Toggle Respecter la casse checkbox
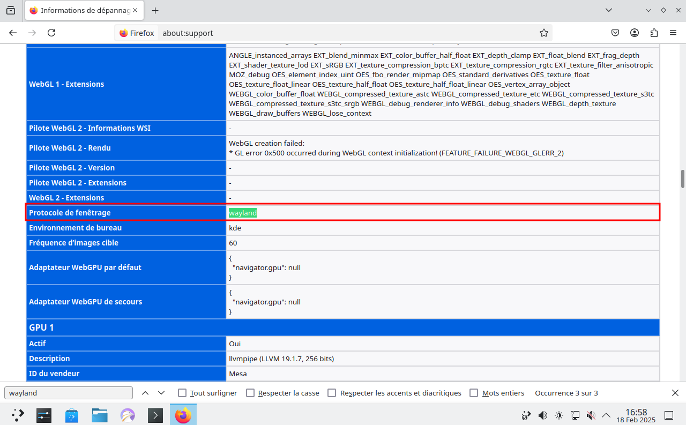 pos(250,393)
